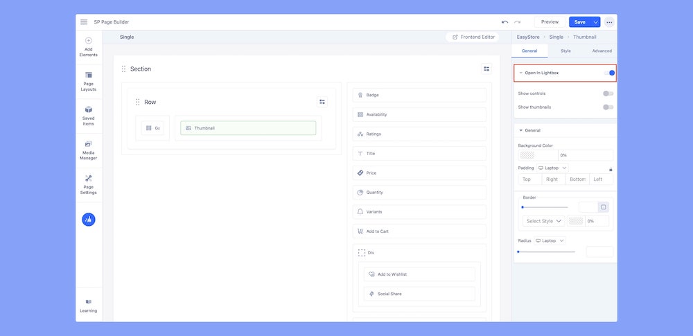Switch to the General tab
This screenshot has width=693, height=336.
[529, 51]
